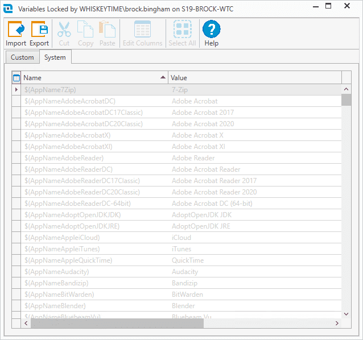Viewport: 363px width, 340px height.
Task: Click the Adobe Acrobat 2017 value cell
Action: [x=255, y=113]
